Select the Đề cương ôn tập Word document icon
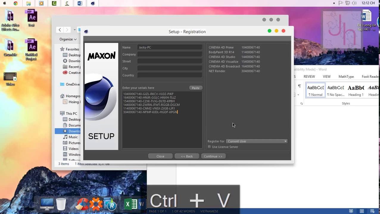Viewport: 380px width, 214px height. pyautogui.click(x=366, y=20)
